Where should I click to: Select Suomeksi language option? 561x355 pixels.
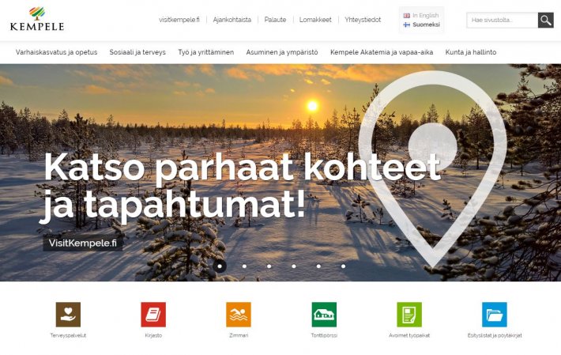coord(421,25)
